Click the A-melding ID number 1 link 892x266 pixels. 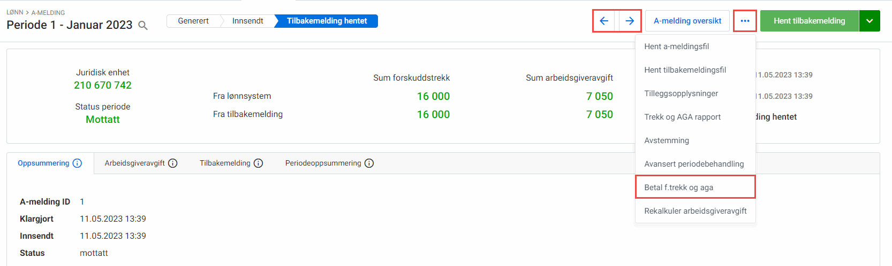tap(82, 202)
